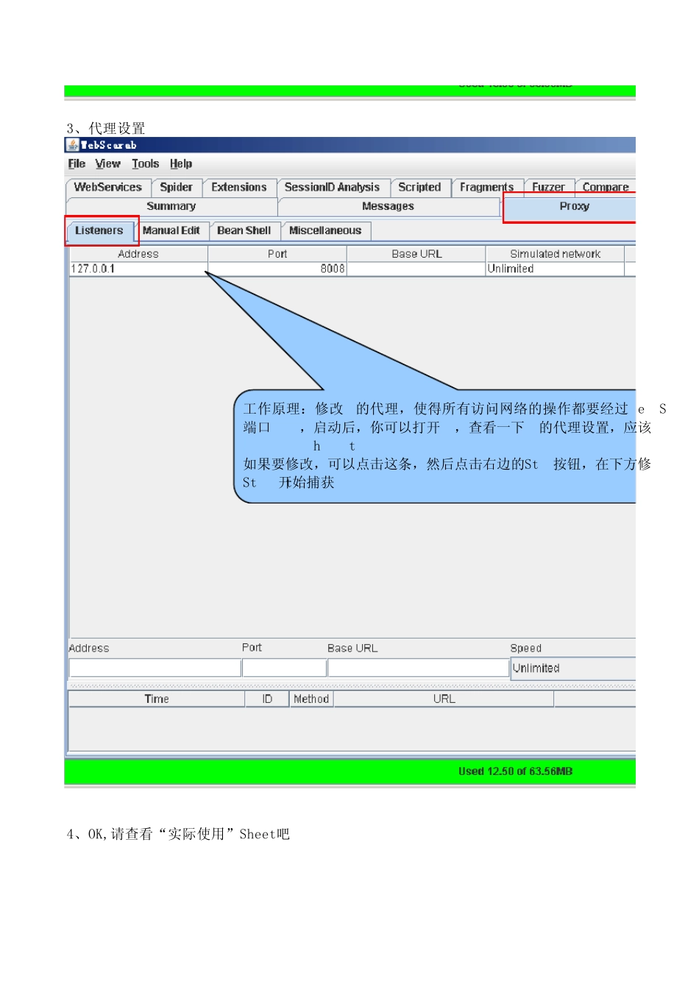Image resolution: width=699 pixels, height=990 pixels.
Task: Switch to the WebServices tab
Action: pyautogui.click(x=108, y=188)
